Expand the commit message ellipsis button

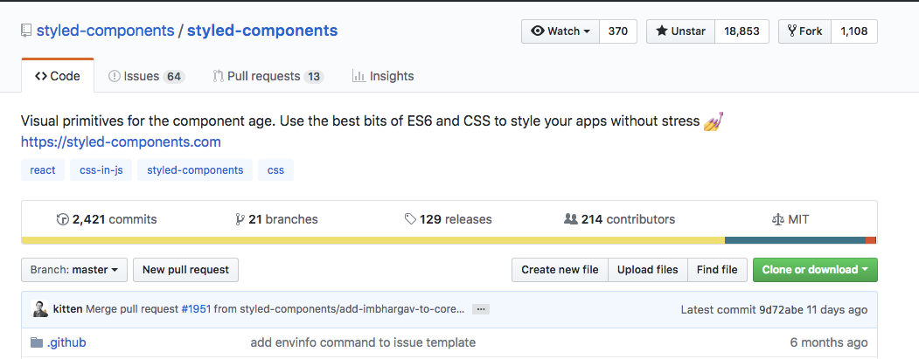tap(481, 309)
